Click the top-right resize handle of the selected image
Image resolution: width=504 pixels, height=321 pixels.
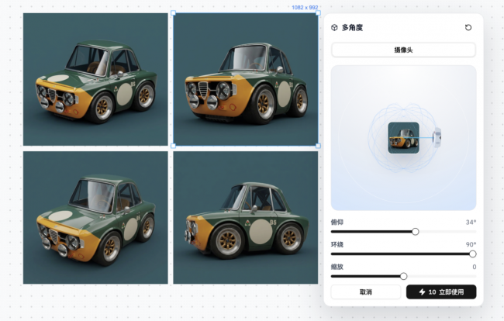coord(318,13)
